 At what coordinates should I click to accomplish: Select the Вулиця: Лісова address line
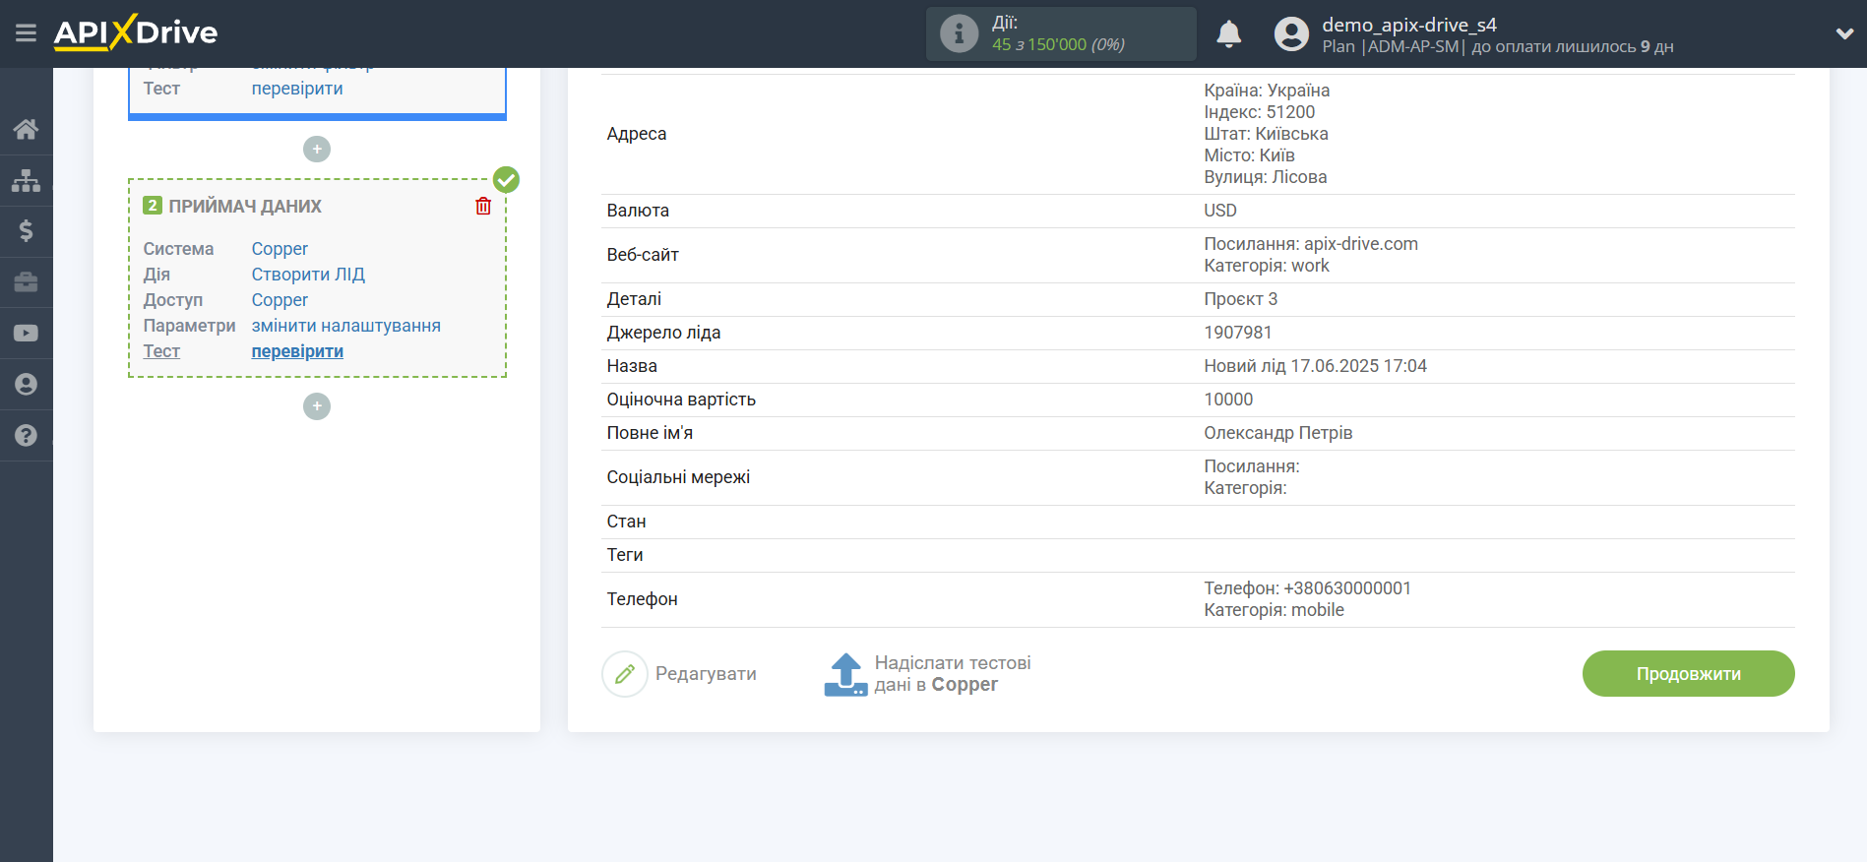tap(1266, 177)
